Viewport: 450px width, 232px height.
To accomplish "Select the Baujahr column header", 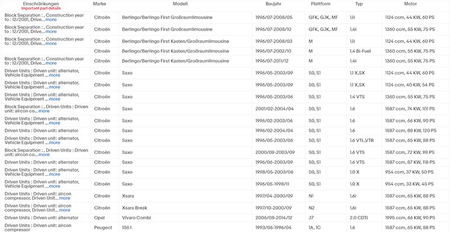I will click(274, 4).
